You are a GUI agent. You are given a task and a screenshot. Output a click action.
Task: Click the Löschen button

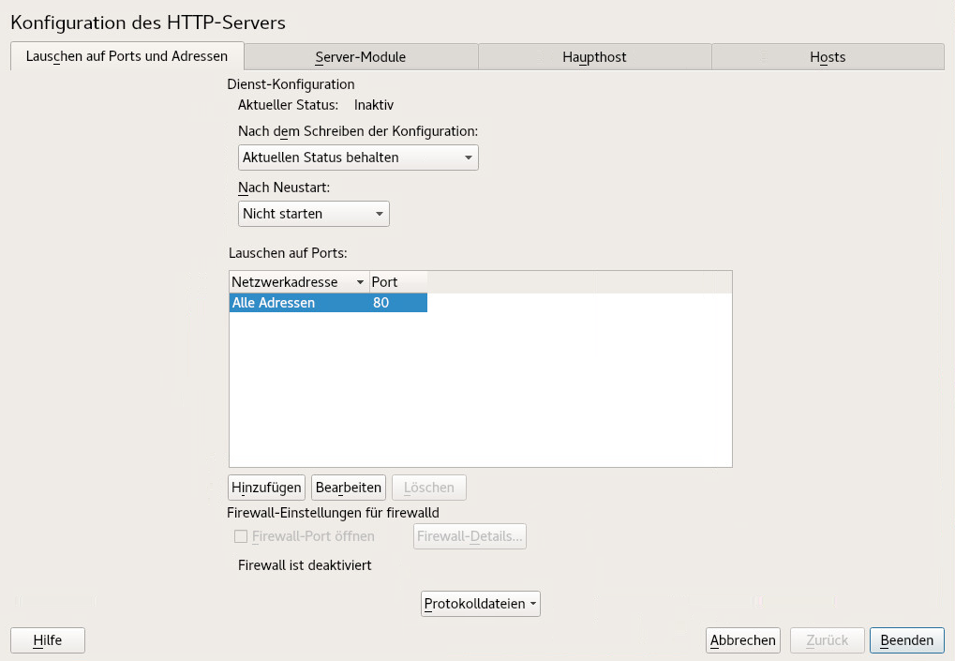tap(429, 488)
